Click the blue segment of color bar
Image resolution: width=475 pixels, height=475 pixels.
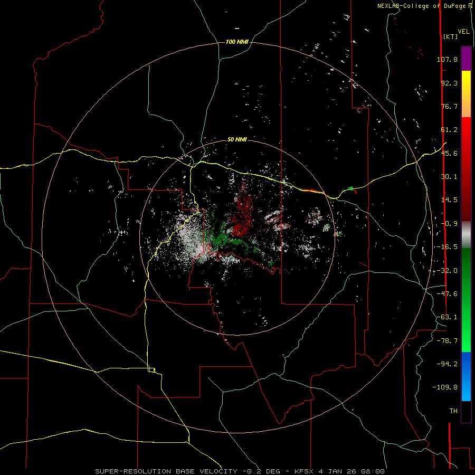click(466, 376)
